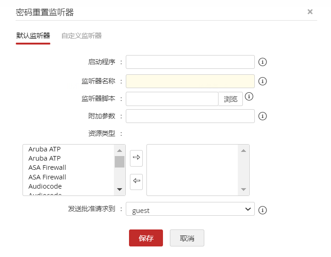Image resolution: width=331 pixels, height=257 pixels.
Task: Open the 发送批准请求到 guest dropdown
Action: pyautogui.click(x=190, y=210)
